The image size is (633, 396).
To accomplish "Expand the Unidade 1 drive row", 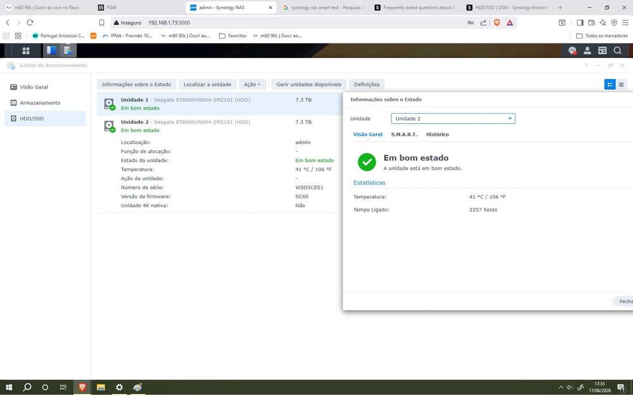I will coord(220,104).
